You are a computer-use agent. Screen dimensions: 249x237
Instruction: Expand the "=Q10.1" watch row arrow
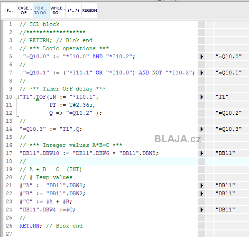pos(202,73)
